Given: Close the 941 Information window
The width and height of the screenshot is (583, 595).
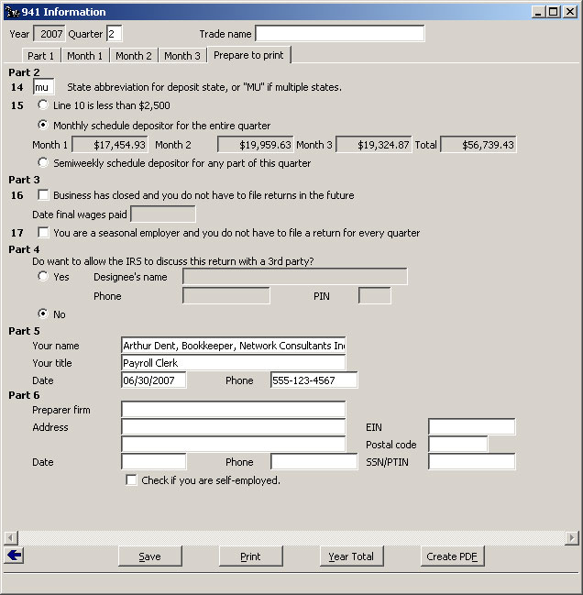Looking at the screenshot, I should tap(570, 12).
